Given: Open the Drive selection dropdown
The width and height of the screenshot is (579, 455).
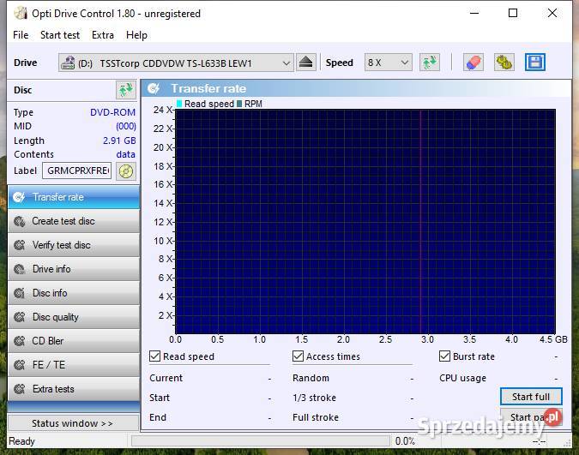Looking at the screenshot, I should [x=176, y=63].
